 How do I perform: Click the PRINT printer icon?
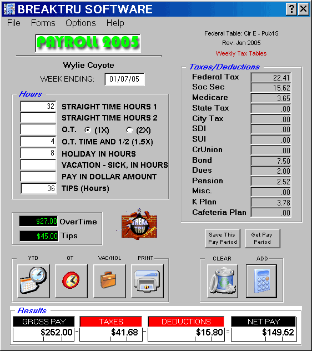coord(147,281)
